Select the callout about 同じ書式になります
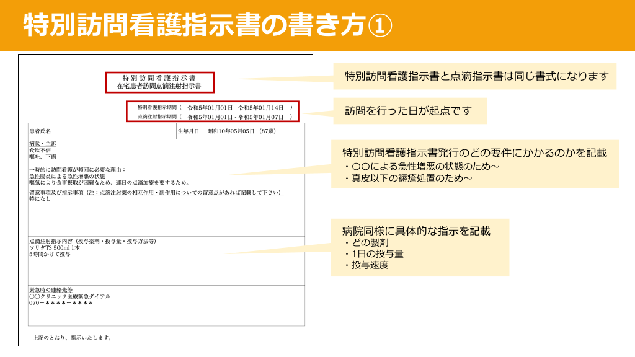This screenshot has width=635, height=357. 476,76
